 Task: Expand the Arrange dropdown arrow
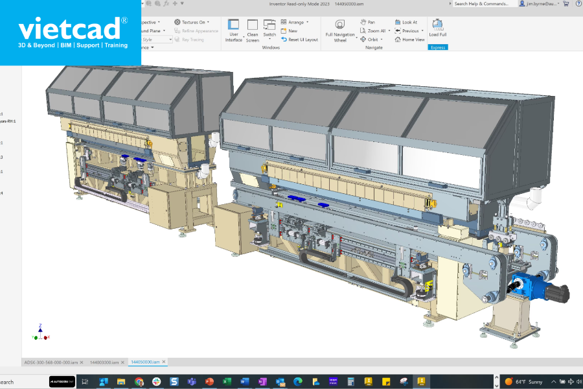click(x=308, y=22)
